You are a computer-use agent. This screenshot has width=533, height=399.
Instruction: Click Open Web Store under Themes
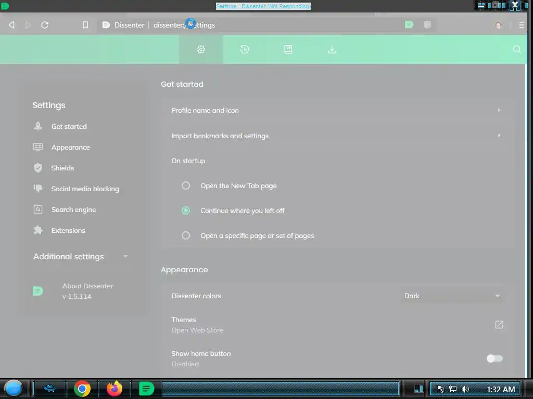click(x=197, y=330)
